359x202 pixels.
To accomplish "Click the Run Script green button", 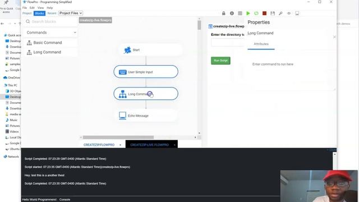I will point(220,61).
